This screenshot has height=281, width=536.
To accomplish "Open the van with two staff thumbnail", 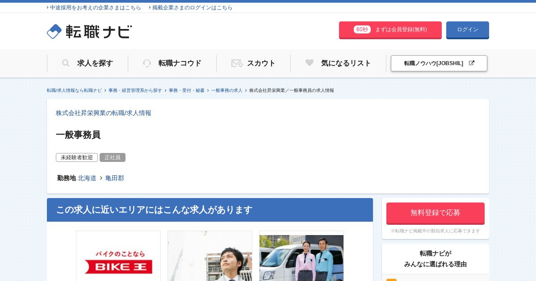I will [301, 256].
